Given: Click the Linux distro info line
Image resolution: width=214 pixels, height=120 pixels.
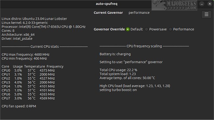Looking at the screenshot, I should [x=34, y=19].
